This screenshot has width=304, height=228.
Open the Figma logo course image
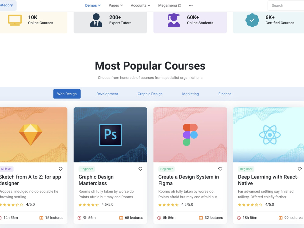[190, 135]
